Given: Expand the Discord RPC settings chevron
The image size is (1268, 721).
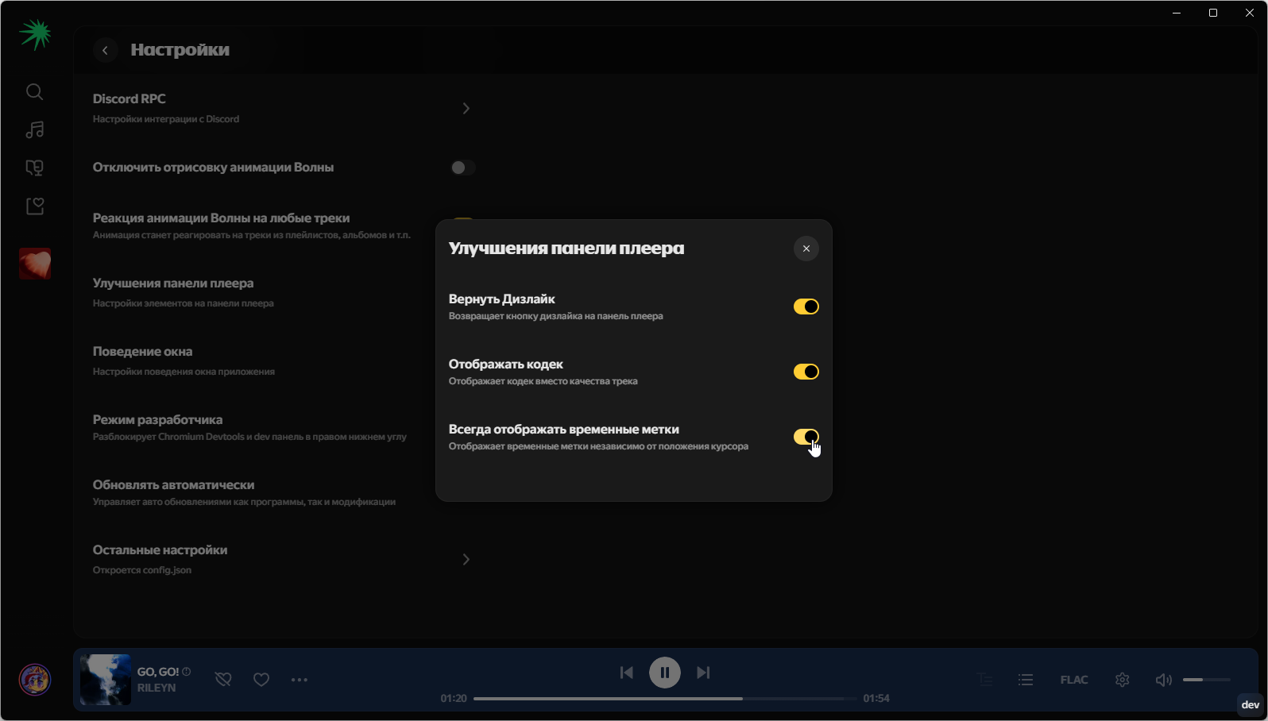Looking at the screenshot, I should point(466,108).
